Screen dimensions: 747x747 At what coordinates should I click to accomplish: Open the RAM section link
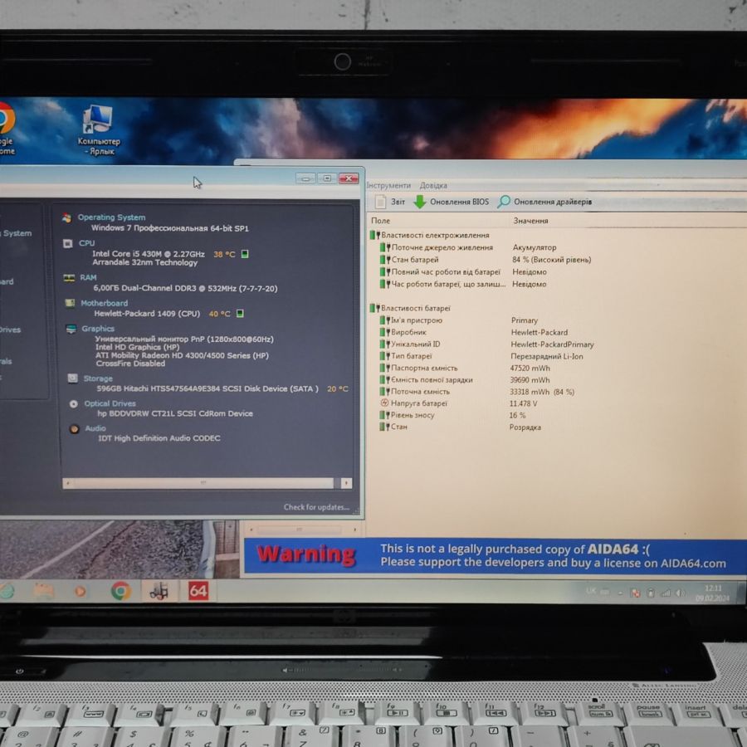(x=88, y=277)
